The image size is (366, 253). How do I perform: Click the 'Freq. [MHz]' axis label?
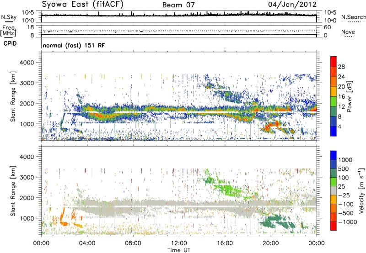[8, 31]
